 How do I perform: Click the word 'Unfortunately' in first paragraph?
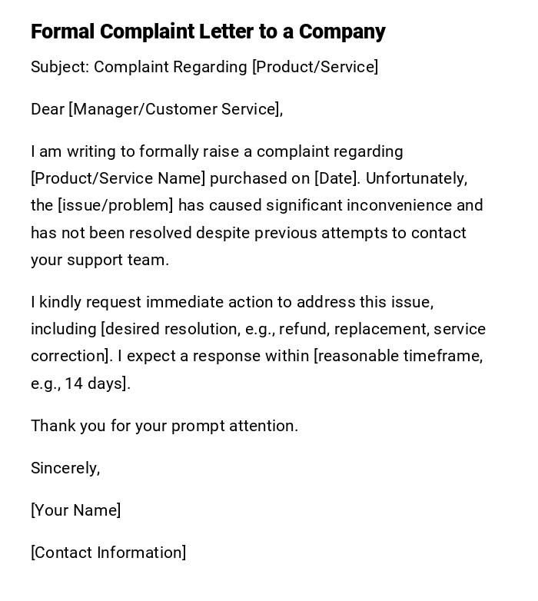click(x=415, y=178)
